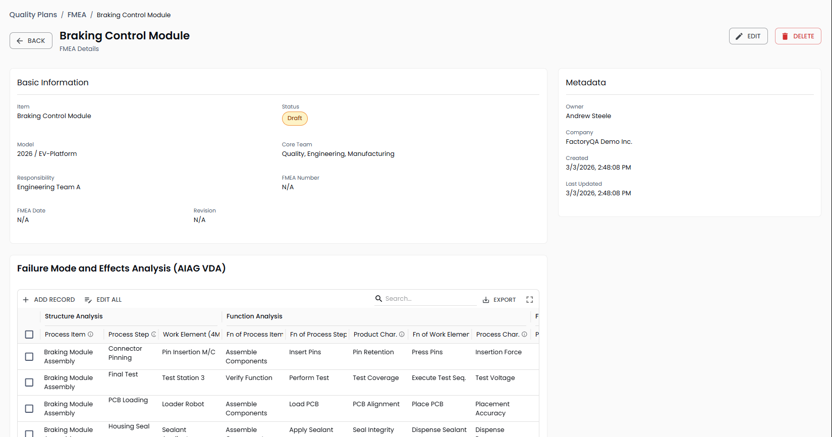Image resolution: width=832 pixels, height=437 pixels.
Task: Click the info icon next to Product Char.
Action: click(402, 334)
